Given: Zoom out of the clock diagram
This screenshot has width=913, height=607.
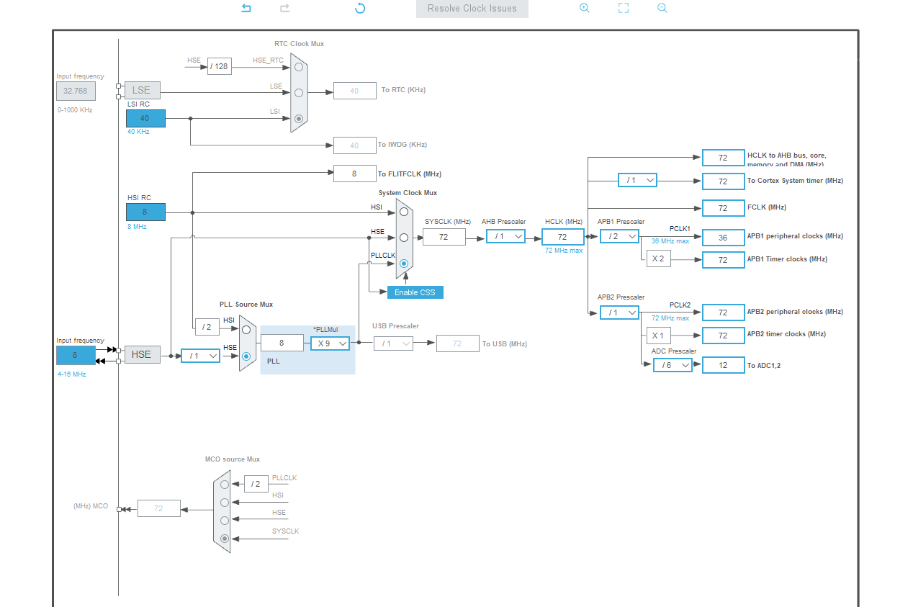Looking at the screenshot, I should pyautogui.click(x=662, y=8).
